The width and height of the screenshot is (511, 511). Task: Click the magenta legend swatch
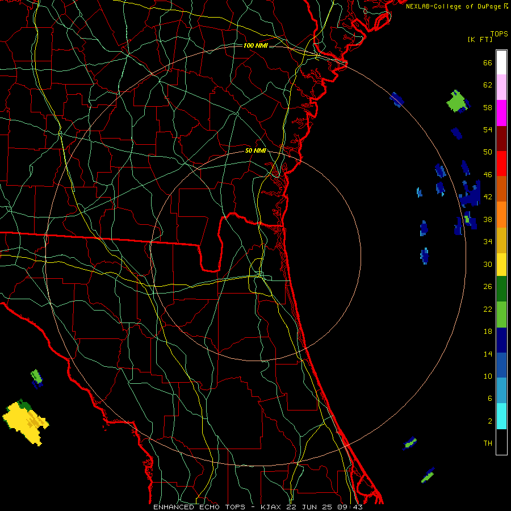click(501, 113)
